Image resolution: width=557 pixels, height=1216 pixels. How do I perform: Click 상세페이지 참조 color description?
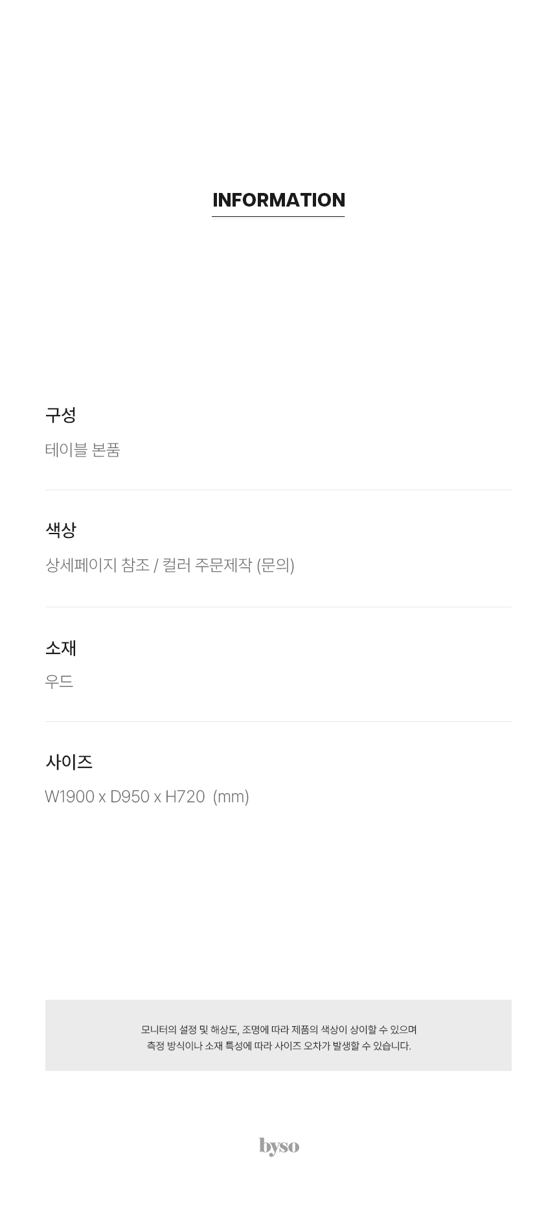tap(97, 565)
